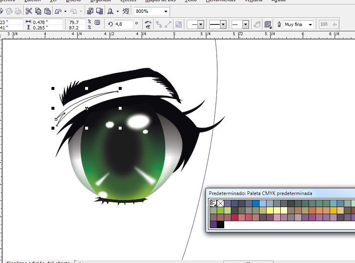
Task: Pick the bright blue swatch in CMYK palette
Action: pos(256,203)
